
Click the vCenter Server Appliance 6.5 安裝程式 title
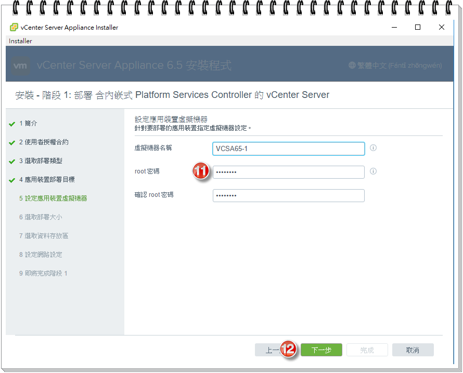[x=134, y=65]
